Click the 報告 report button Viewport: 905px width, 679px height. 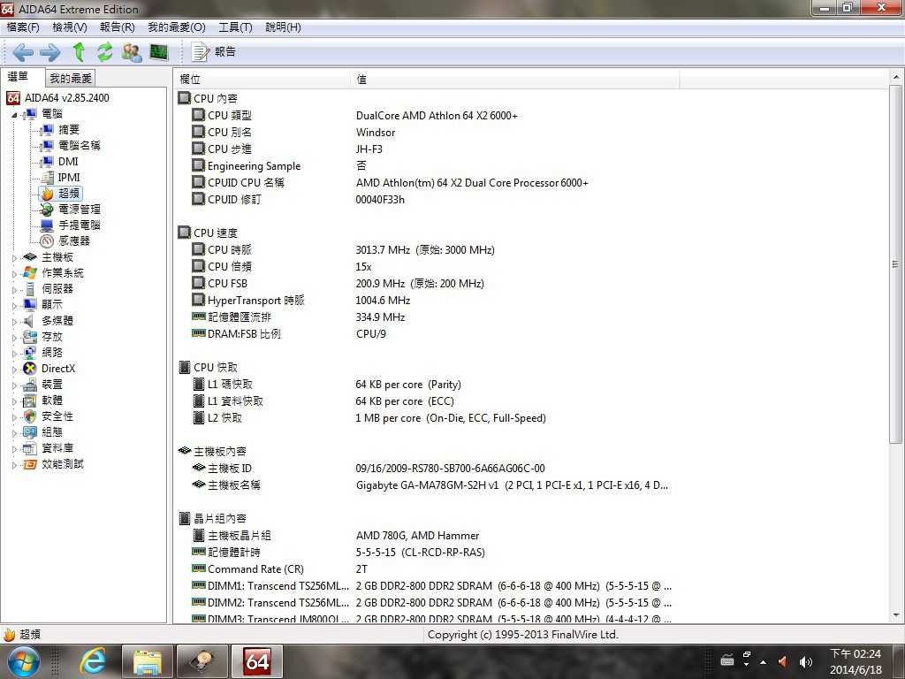214,52
